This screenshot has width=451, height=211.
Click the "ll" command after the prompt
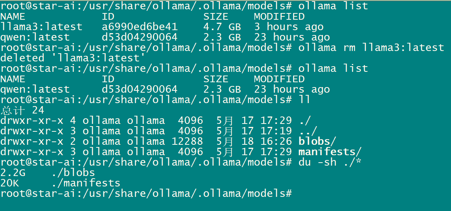(x=304, y=100)
